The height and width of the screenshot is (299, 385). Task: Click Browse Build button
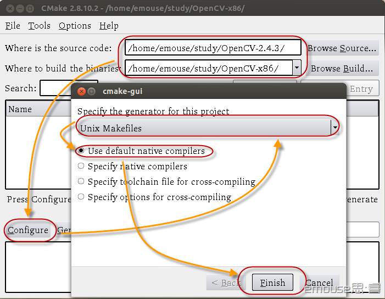342,68
